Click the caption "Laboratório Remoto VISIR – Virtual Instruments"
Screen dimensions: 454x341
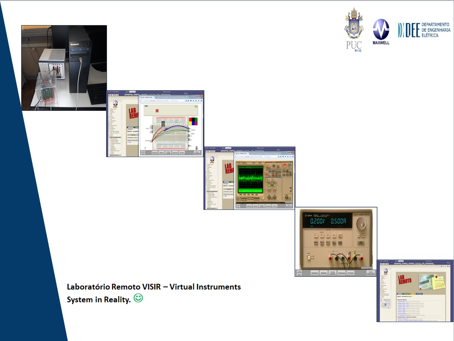pos(154,286)
